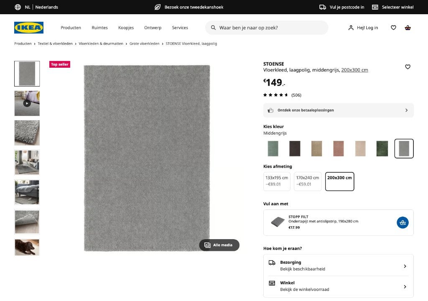Open the Ruimtes menu

click(x=99, y=28)
